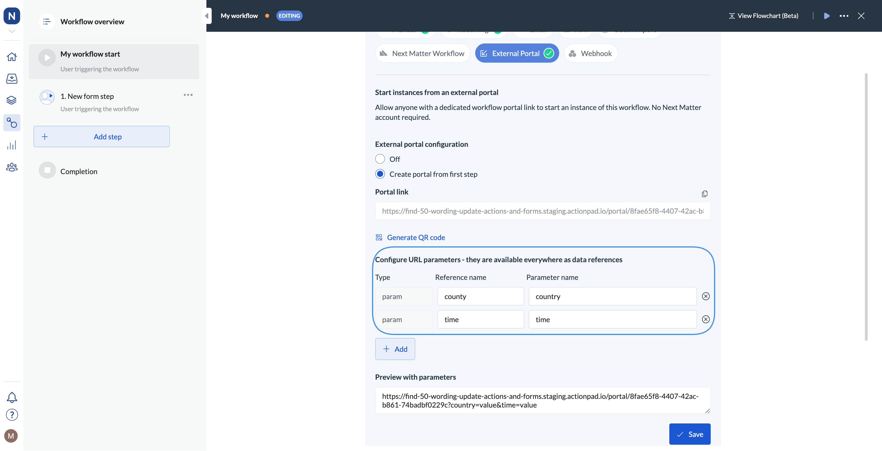Copy the portal link
The width and height of the screenshot is (882, 451).
[x=704, y=194]
